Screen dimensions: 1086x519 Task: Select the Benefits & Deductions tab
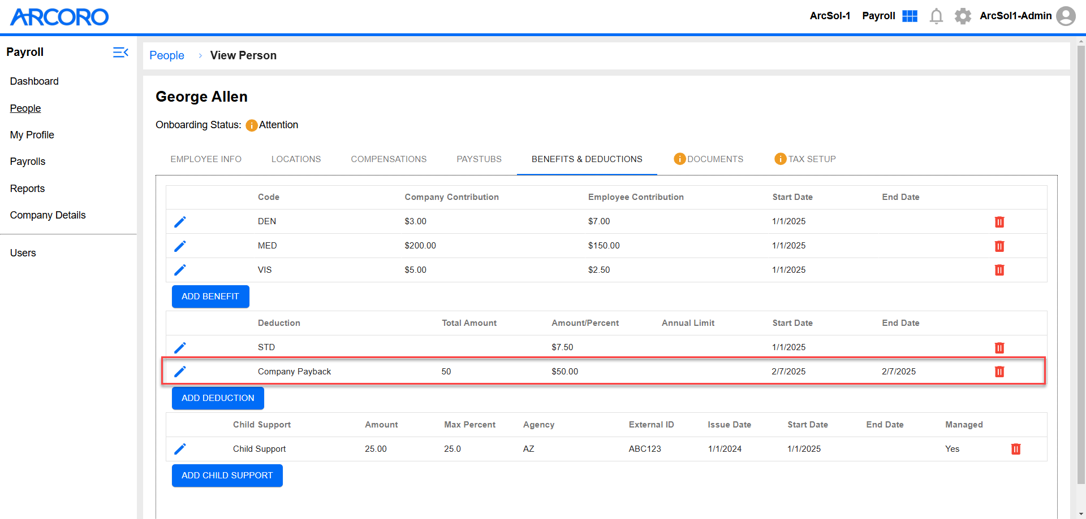click(x=587, y=159)
